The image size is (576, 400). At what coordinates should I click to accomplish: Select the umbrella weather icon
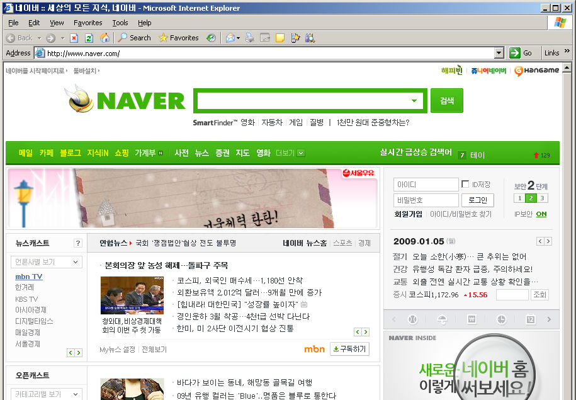[x=442, y=319]
